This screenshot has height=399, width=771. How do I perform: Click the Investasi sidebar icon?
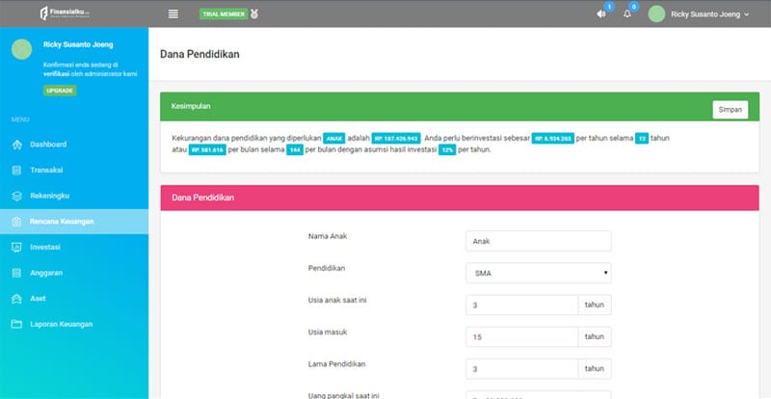[16, 248]
